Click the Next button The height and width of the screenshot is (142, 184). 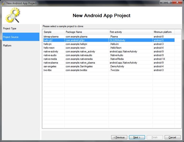(x=137, y=137)
